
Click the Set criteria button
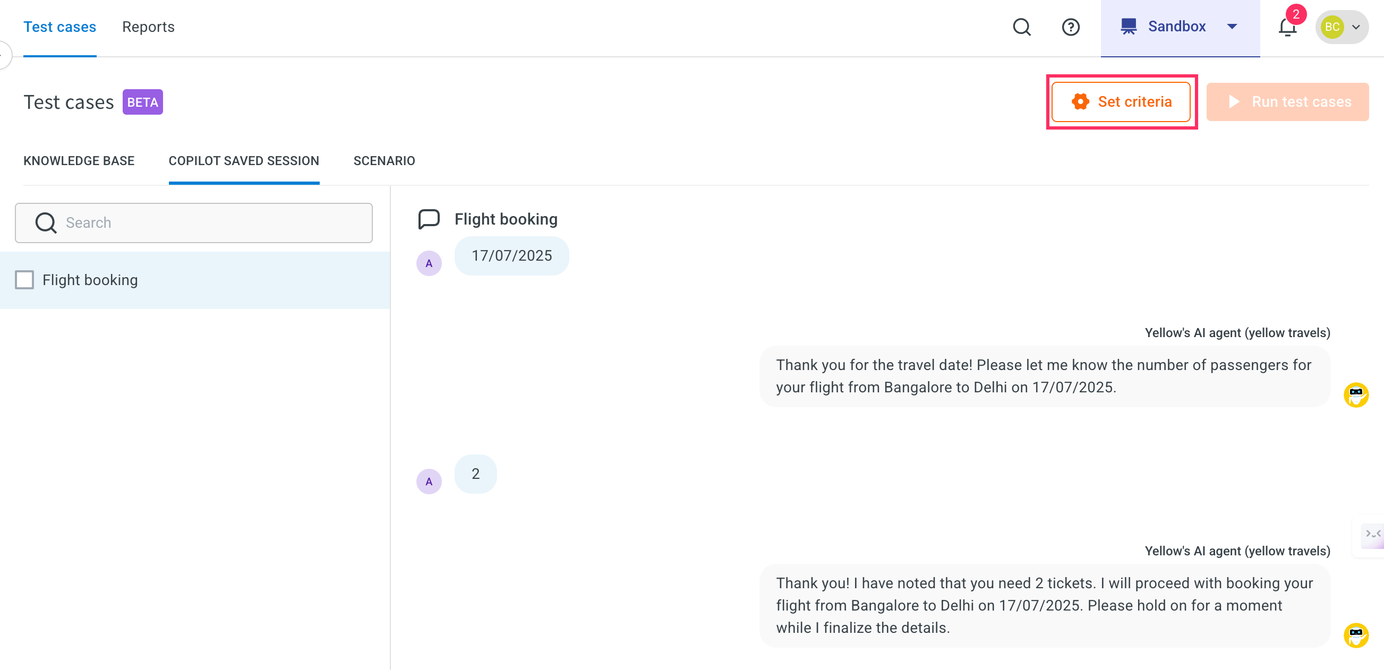coord(1121,101)
